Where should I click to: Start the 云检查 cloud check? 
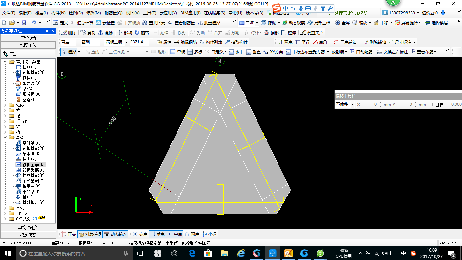click(x=105, y=23)
